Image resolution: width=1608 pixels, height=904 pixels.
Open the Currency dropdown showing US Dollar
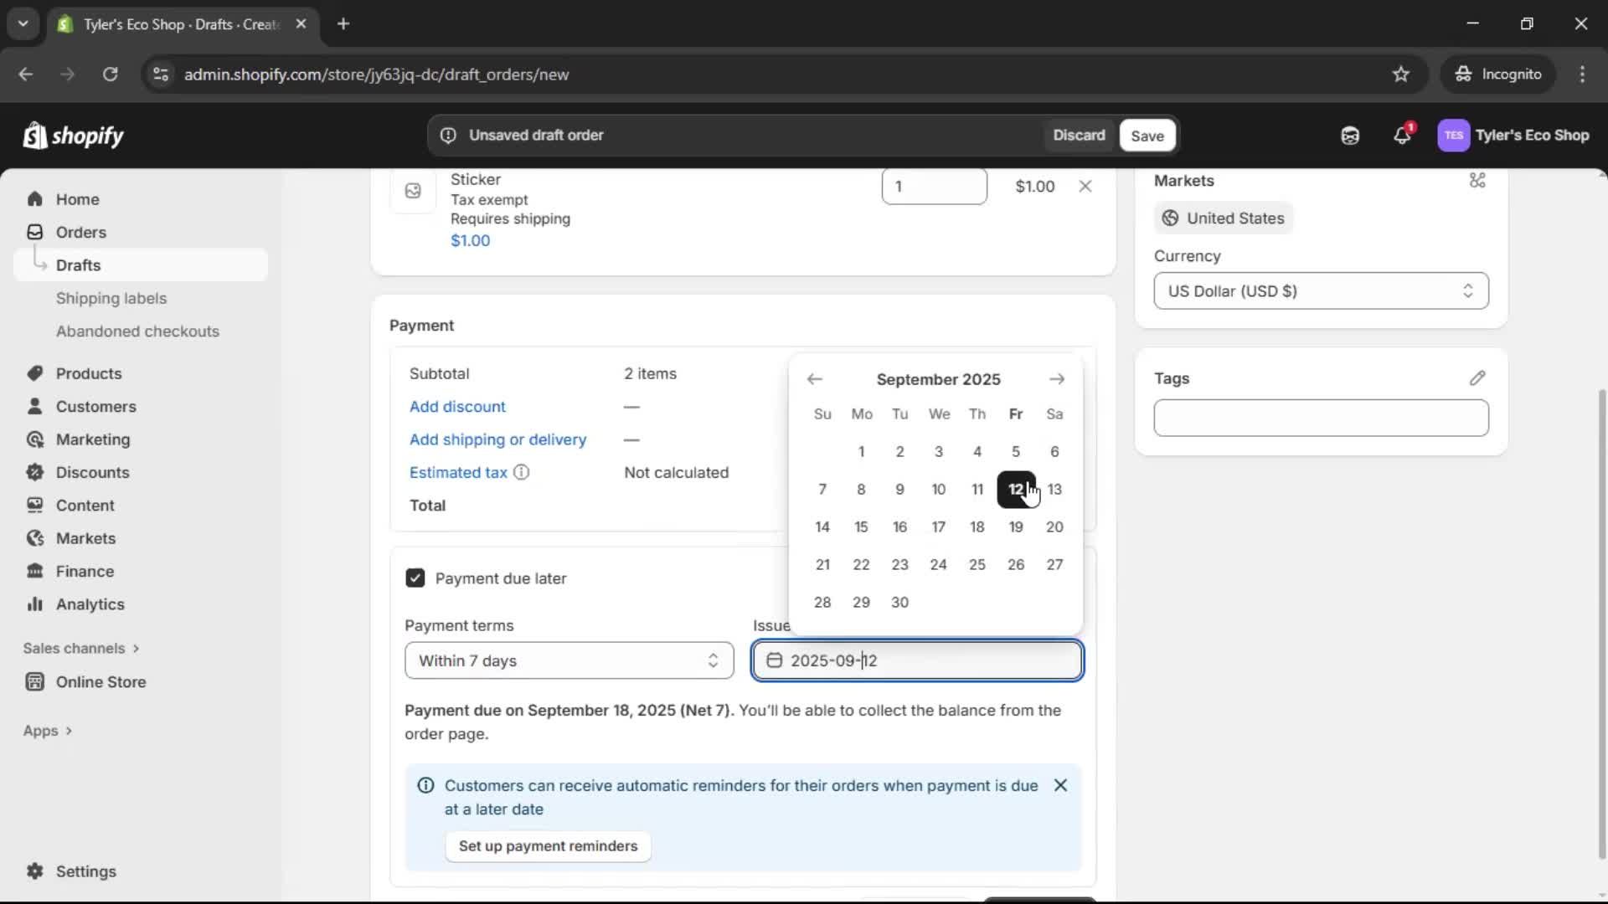pyautogui.click(x=1321, y=290)
